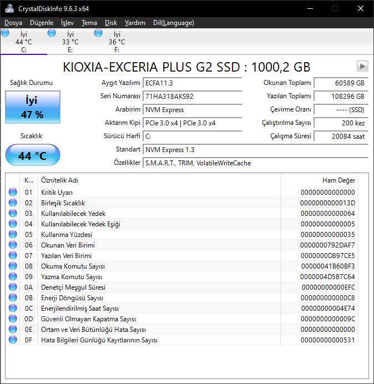Open the İşlev menu
The height and width of the screenshot is (384, 374).
67,23
